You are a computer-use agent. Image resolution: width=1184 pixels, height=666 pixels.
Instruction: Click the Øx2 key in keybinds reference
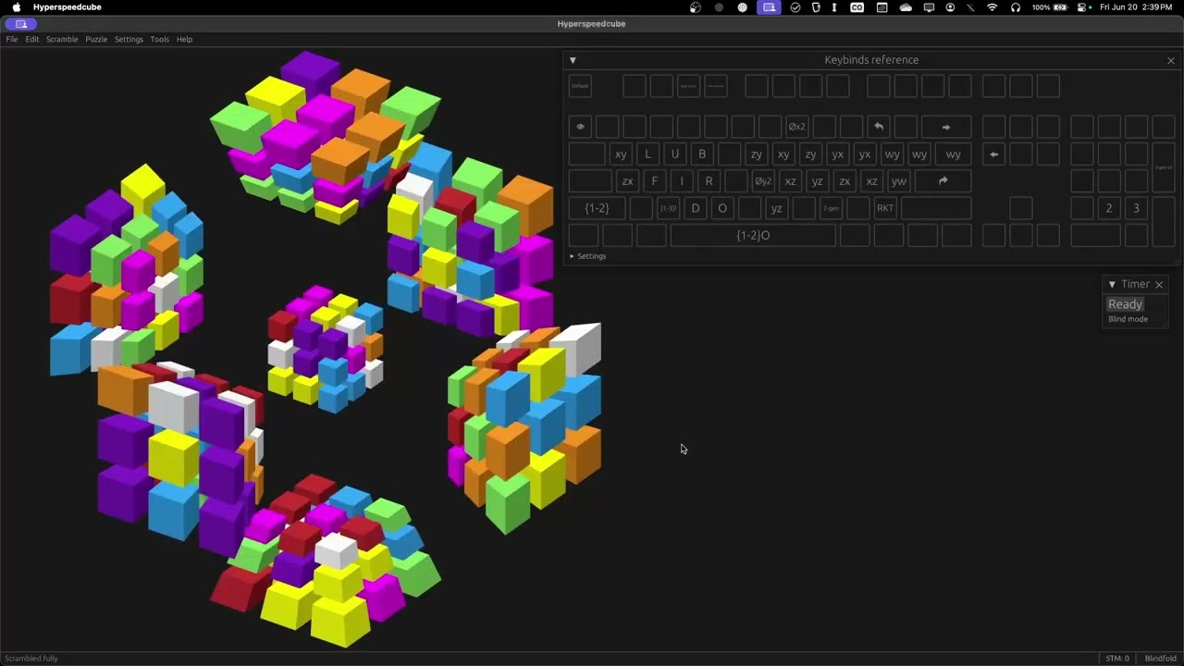[x=796, y=127]
